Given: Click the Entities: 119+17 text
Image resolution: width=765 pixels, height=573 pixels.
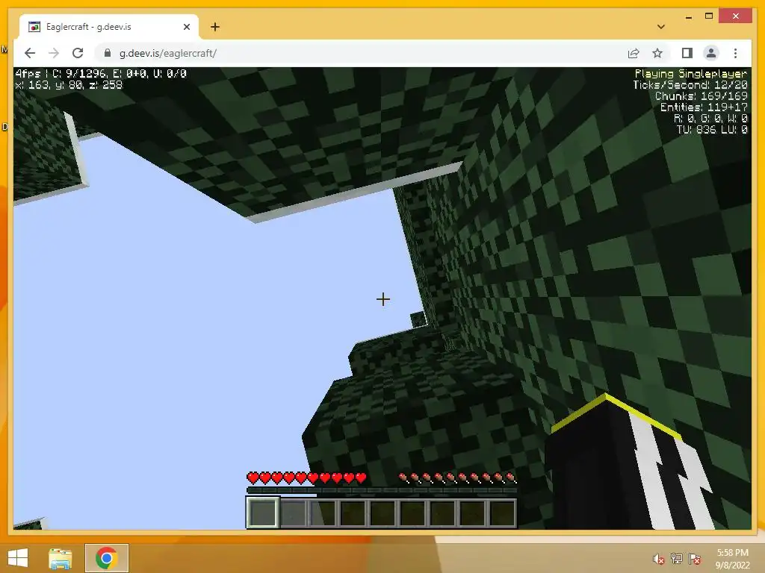Looking at the screenshot, I should (704, 107).
